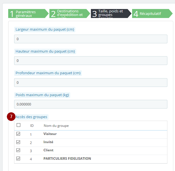Uncheck the PARTICULIERS FIDELISATION group checkbox
The width and height of the screenshot is (175, 171).
18,158
